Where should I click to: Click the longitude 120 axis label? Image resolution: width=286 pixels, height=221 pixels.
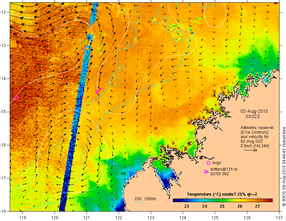55,217
